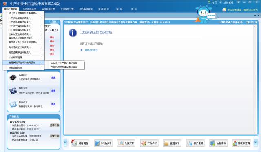Expand 外部数据采集 submenu
Viewport: 261px width, 152px height.
coord(24,67)
